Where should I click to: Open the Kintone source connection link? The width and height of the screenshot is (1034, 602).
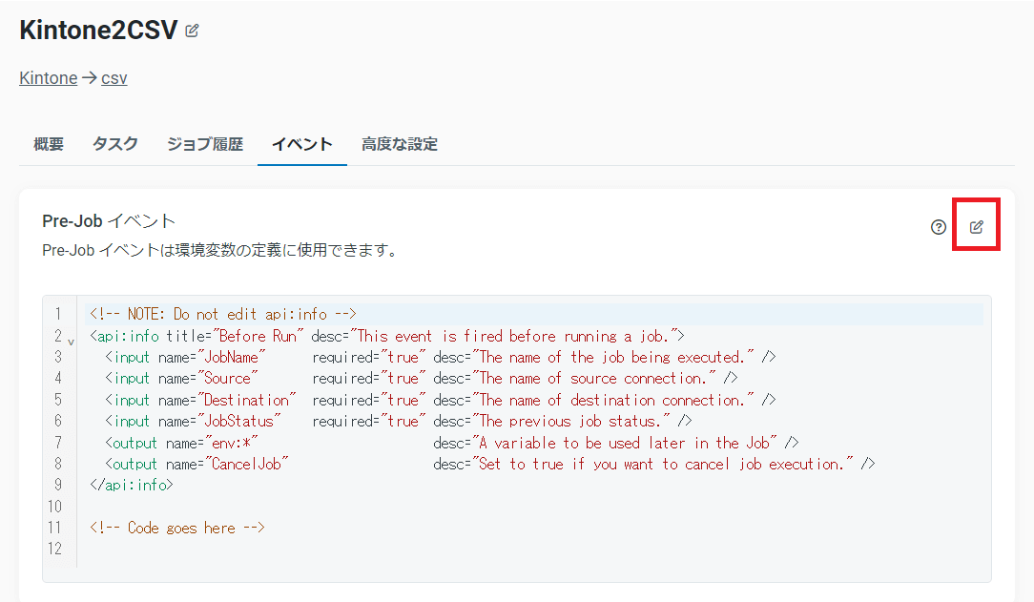[48, 78]
